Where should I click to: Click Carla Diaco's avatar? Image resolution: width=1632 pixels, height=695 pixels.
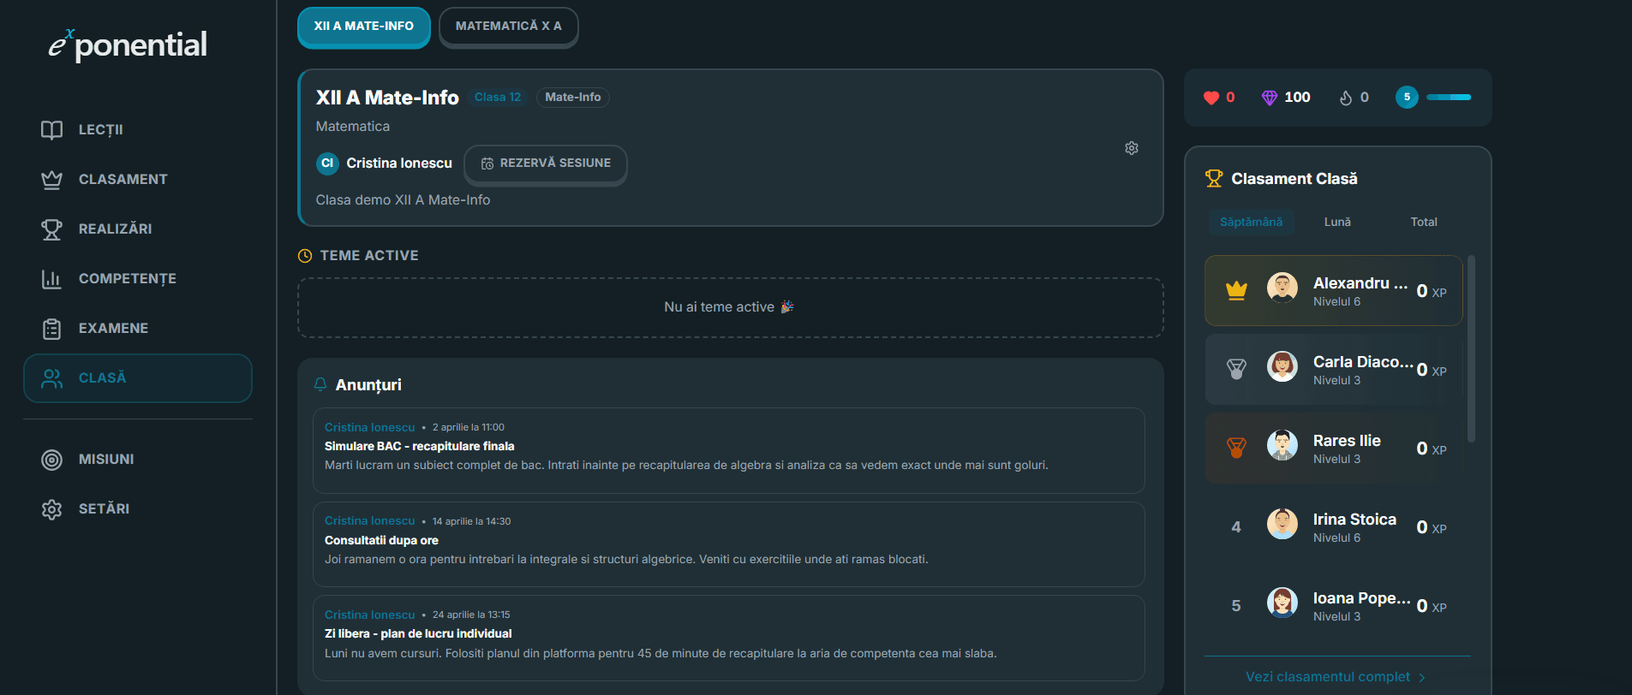point(1282,366)
